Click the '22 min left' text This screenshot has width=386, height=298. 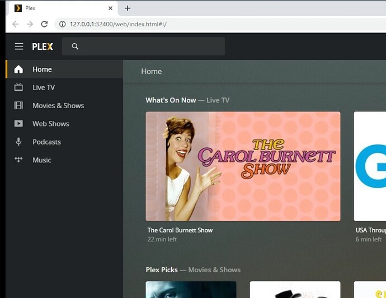[x=162, y=239]
